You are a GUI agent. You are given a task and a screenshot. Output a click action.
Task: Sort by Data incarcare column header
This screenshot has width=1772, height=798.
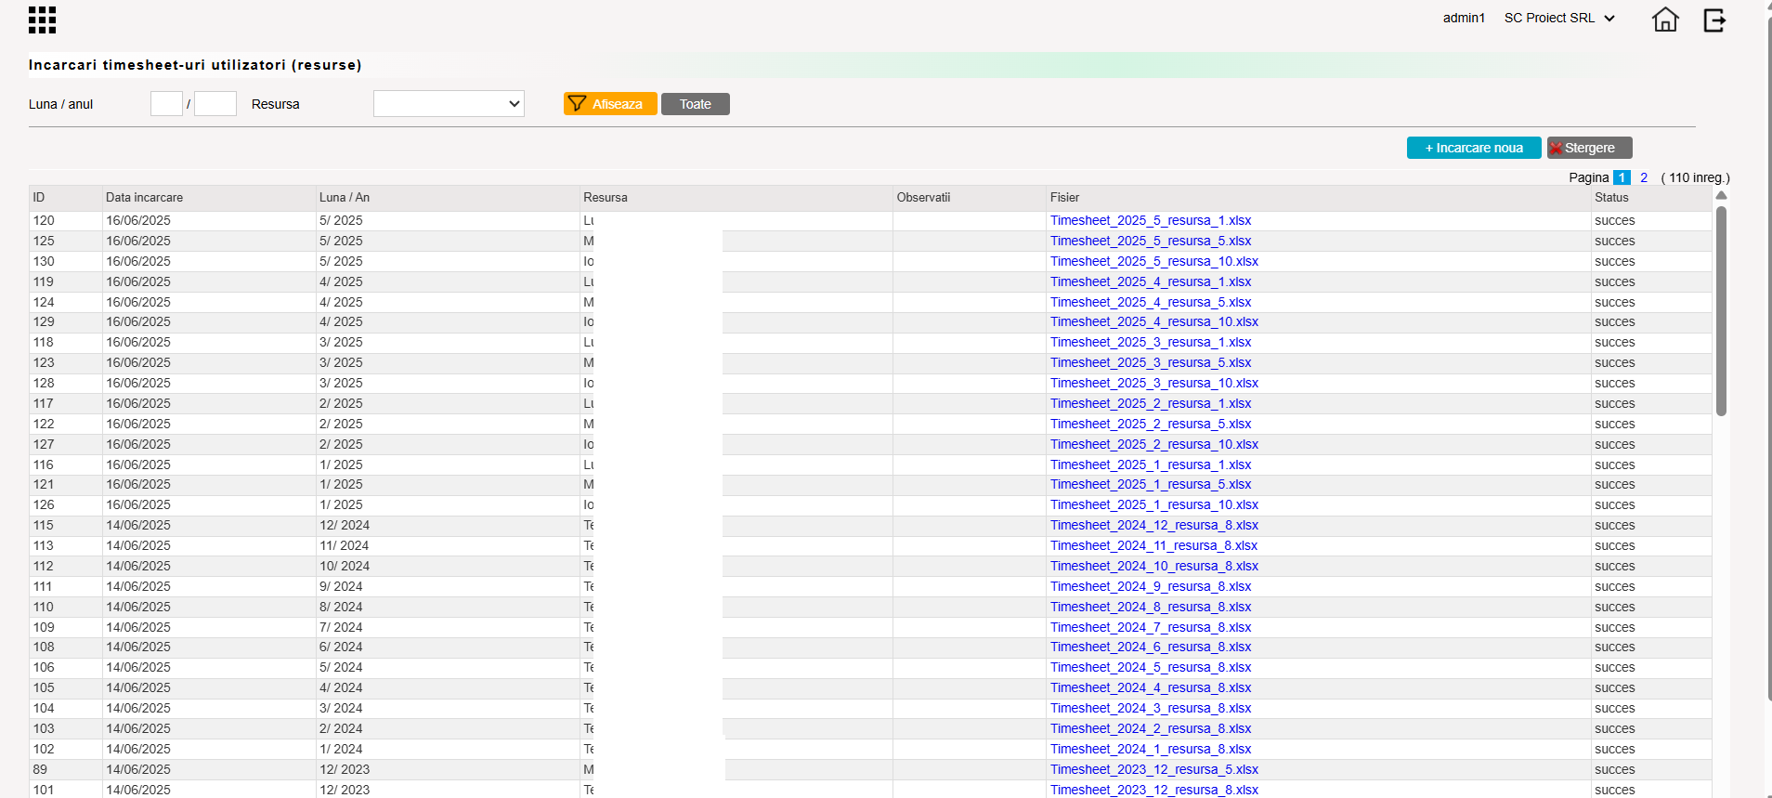pos(144,197)
